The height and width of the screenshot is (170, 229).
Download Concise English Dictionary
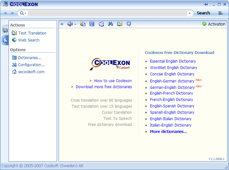[x=172, y=74]
